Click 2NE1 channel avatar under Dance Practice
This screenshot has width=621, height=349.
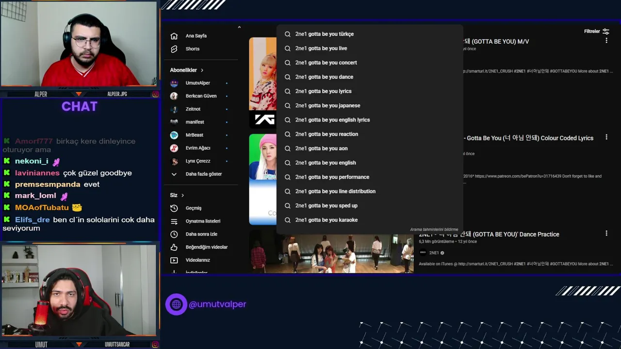point(423,253)
